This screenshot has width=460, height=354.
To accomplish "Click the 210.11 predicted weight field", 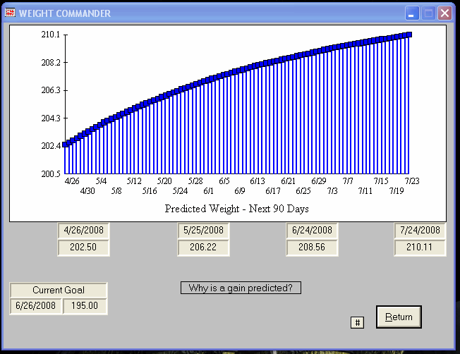I will 420,248.
